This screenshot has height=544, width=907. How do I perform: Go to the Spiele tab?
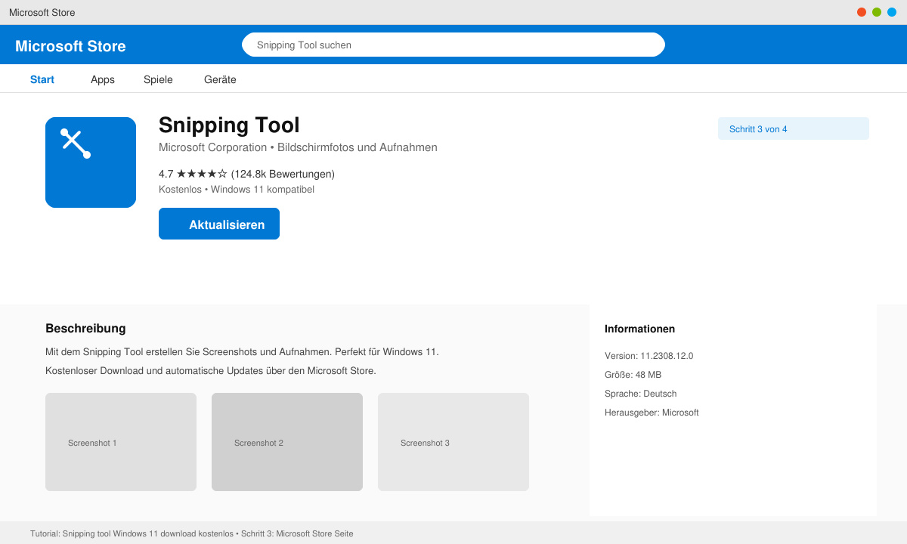click(x=158, y=79)
